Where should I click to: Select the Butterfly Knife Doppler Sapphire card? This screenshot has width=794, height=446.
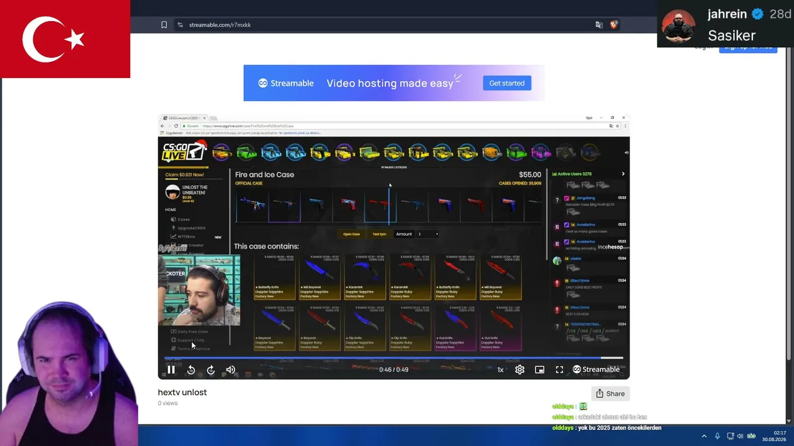pyautogui.click(x=274, y=276)
